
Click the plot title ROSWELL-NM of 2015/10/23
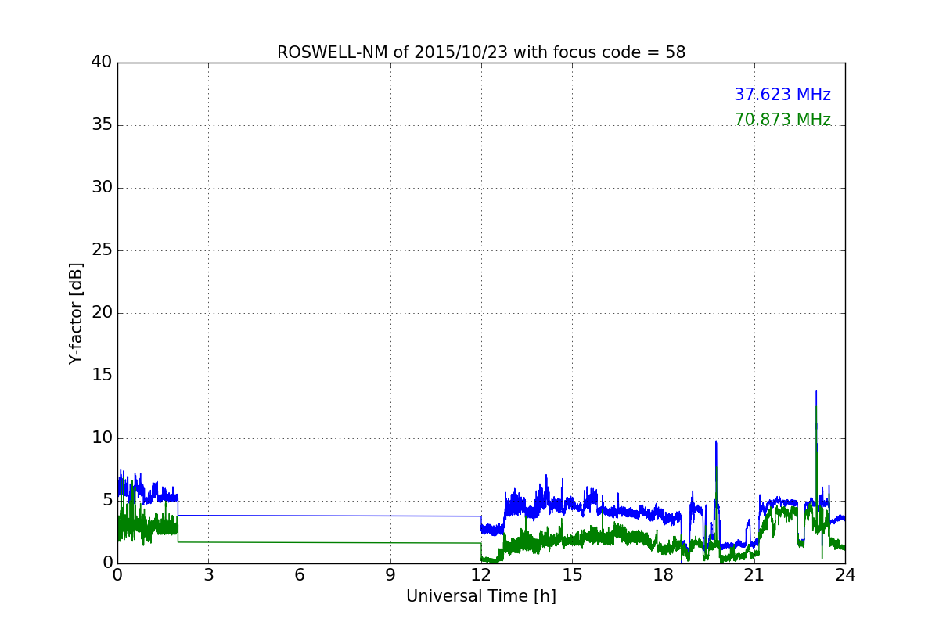pyautogui.click(x=481, y=52)
